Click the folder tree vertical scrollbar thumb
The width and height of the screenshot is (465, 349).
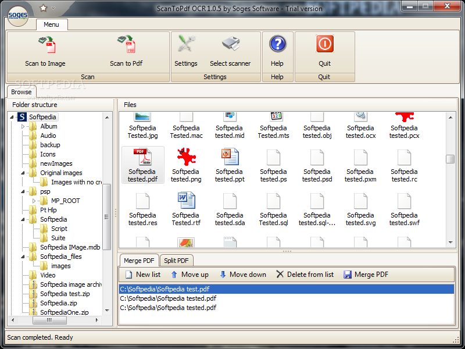(x=107, y=216)
